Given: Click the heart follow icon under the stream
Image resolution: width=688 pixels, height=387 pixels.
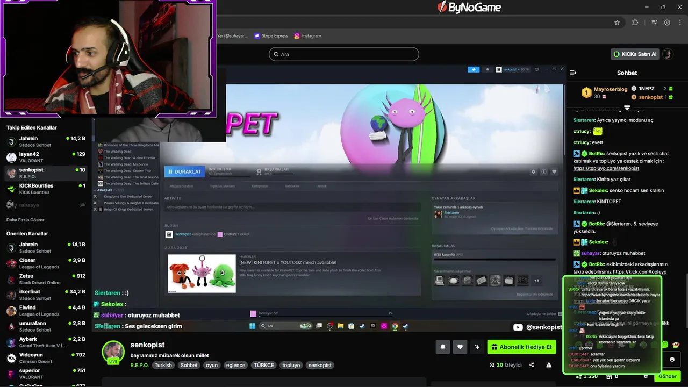Looking at the screenshot, I should [x=460, y=347].
